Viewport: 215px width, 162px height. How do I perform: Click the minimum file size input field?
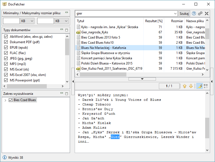(x=11, y=21)
